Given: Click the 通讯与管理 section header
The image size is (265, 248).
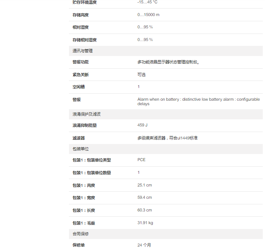Looking at the screenshot, I should point(82,51).
